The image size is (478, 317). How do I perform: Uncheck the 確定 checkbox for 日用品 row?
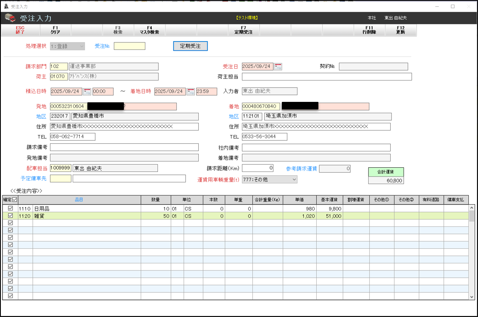[x=11, y=208]
